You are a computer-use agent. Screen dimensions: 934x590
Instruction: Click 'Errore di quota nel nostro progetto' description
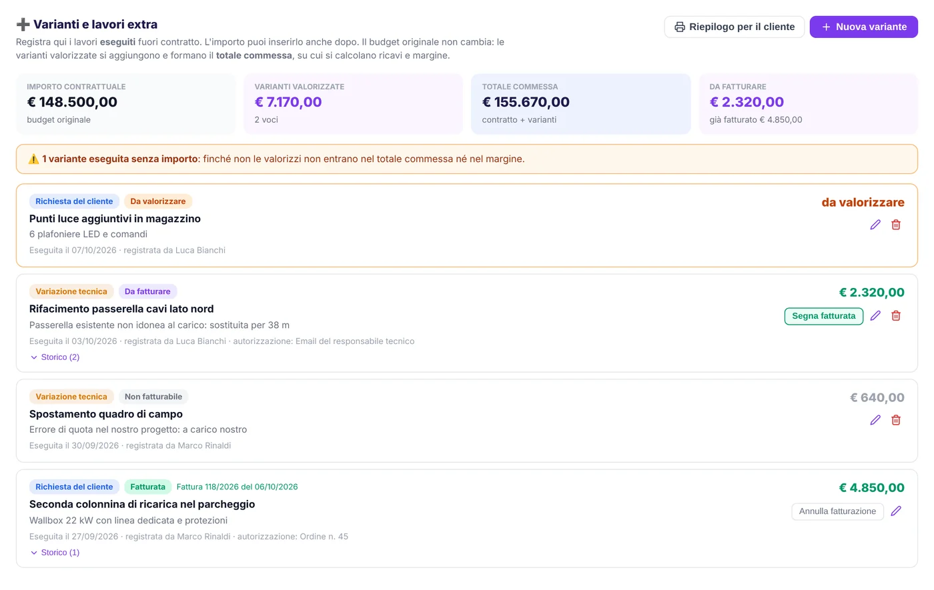tap(138, 429)
